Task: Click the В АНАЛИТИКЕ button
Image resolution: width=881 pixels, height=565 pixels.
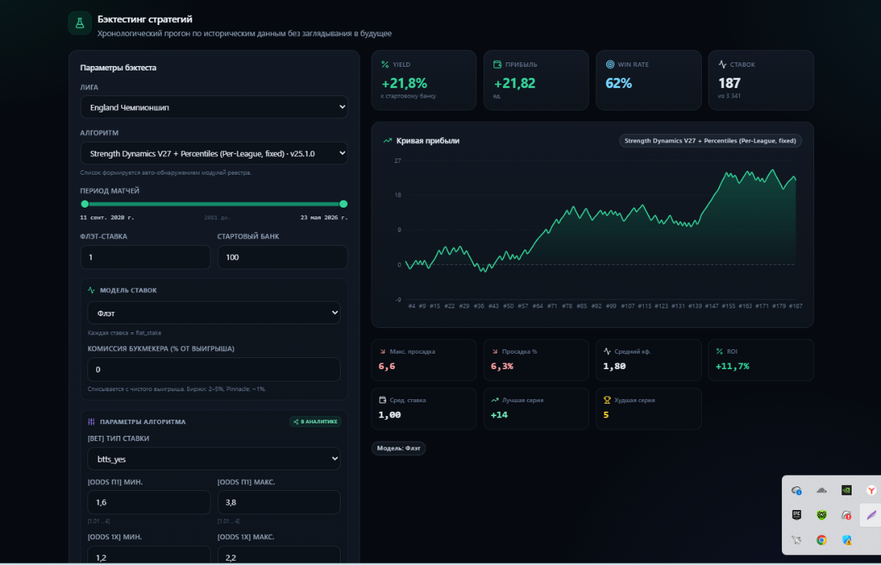Action: click(315, 422)
